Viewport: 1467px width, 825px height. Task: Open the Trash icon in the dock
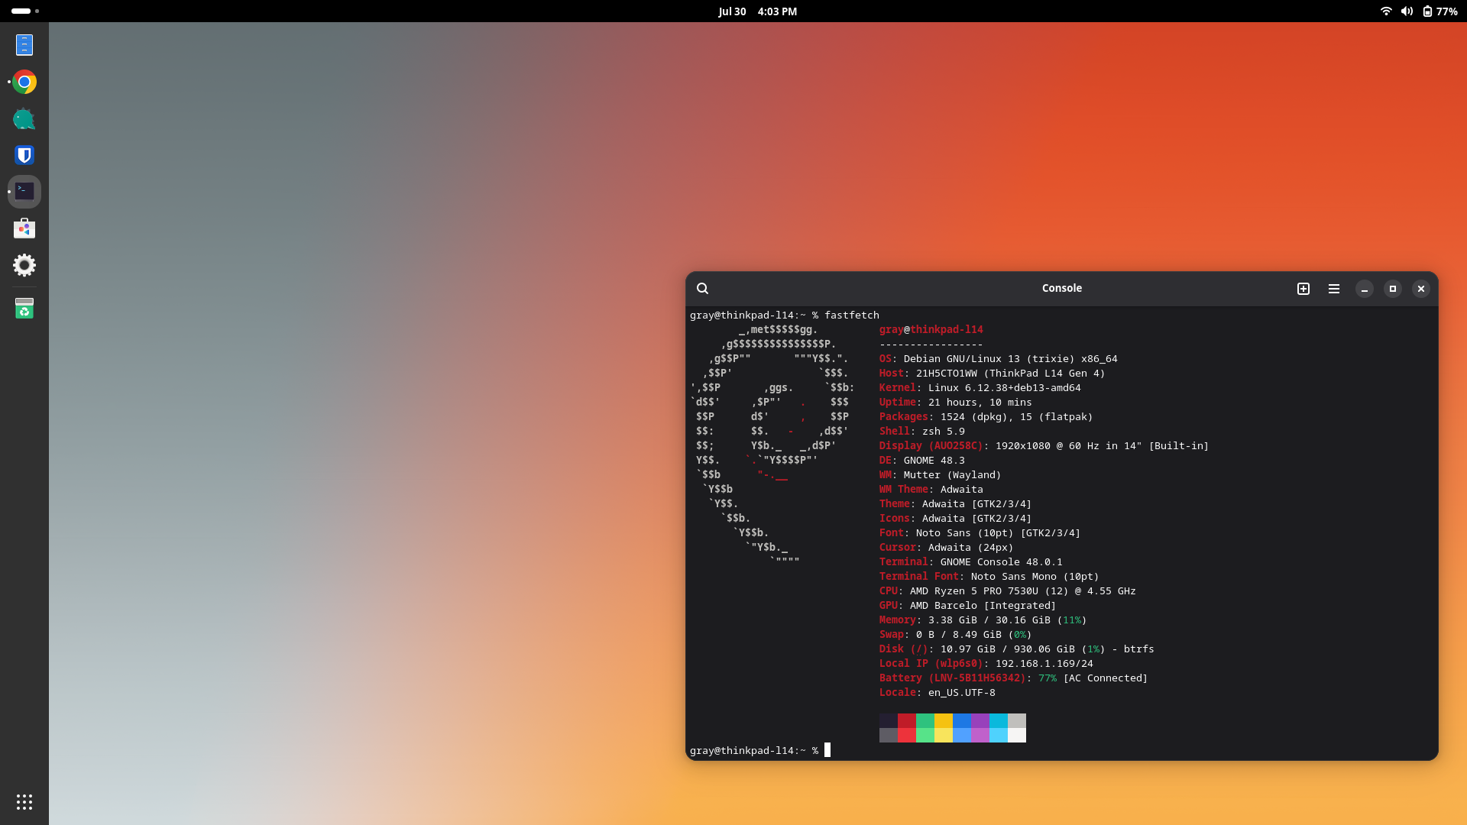24,308
